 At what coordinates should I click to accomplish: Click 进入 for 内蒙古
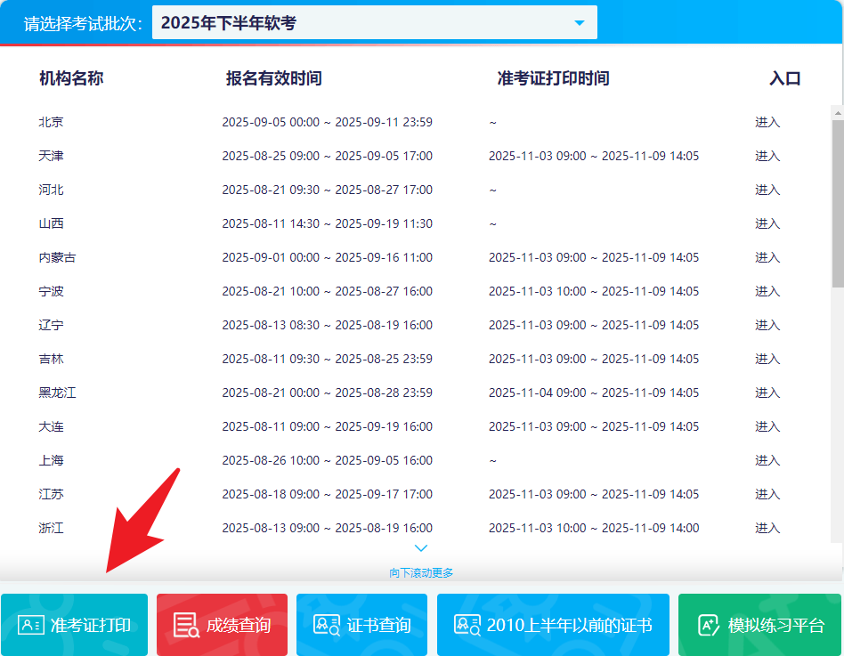pos(767,257)
